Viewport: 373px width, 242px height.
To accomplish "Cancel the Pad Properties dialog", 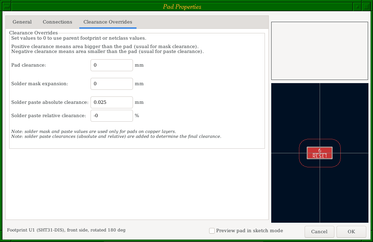I will click(319, 231).
